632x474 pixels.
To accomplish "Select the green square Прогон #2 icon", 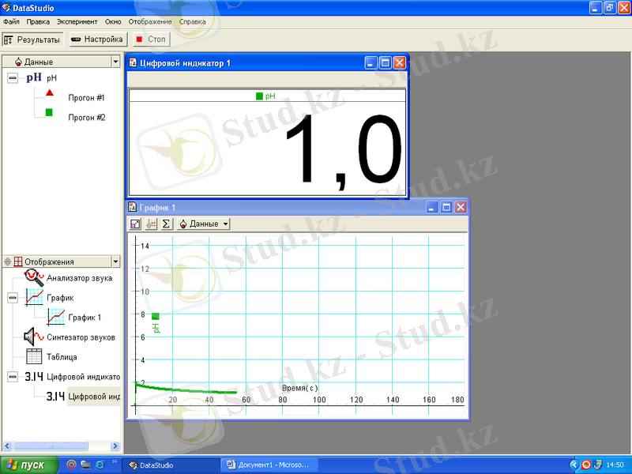I will 49,113.
